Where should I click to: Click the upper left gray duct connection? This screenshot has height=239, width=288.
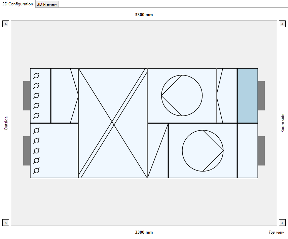pyautogui.click(x=27, y=96)
